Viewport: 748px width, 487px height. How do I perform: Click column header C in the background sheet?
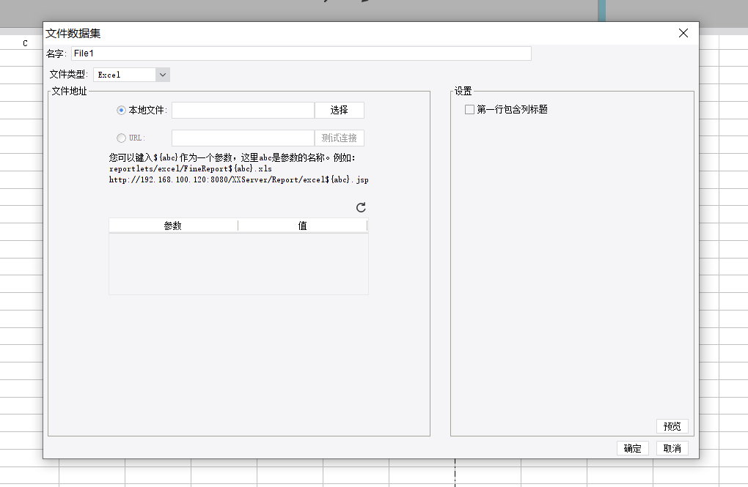pos(25,43)
